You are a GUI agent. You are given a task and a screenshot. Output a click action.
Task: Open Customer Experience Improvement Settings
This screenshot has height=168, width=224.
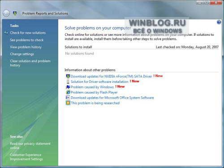click(x=26, y=157)
